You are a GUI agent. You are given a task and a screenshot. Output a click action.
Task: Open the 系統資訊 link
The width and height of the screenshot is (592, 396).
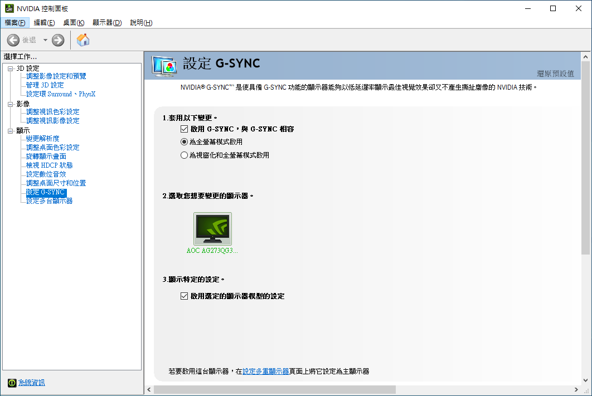point(32,383)
